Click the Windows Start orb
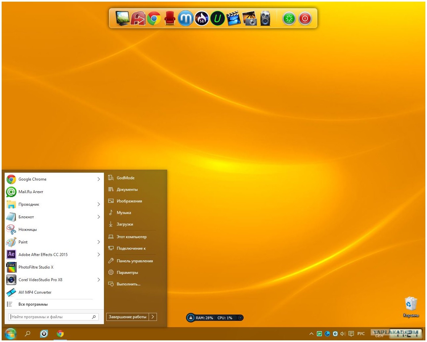Screen dimensions: 427x342 pos(11,334)
